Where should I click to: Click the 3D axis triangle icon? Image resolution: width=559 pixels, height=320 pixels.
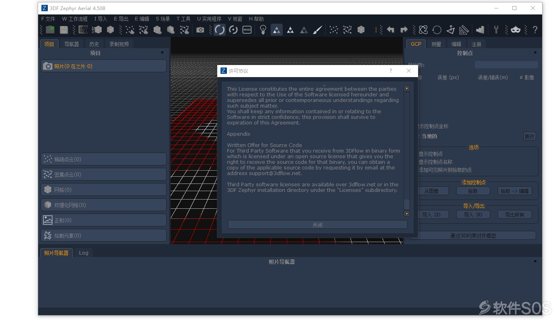[451, 30]
